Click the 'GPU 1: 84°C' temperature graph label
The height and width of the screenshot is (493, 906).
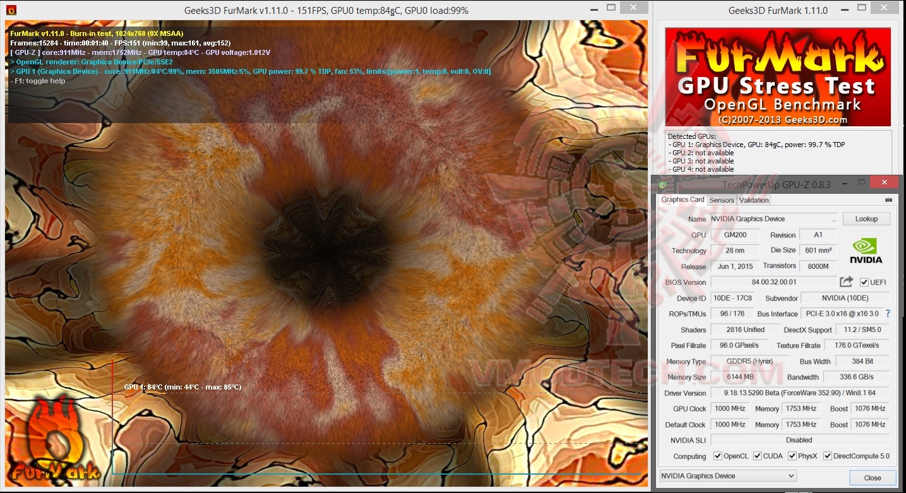pos(182,387)
